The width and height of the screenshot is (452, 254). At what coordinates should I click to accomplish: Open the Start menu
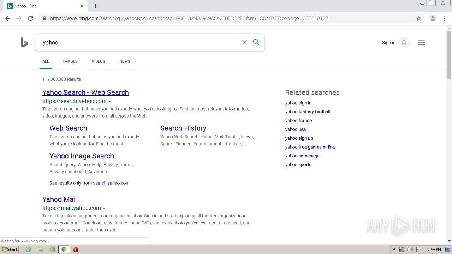coord(10,249)
